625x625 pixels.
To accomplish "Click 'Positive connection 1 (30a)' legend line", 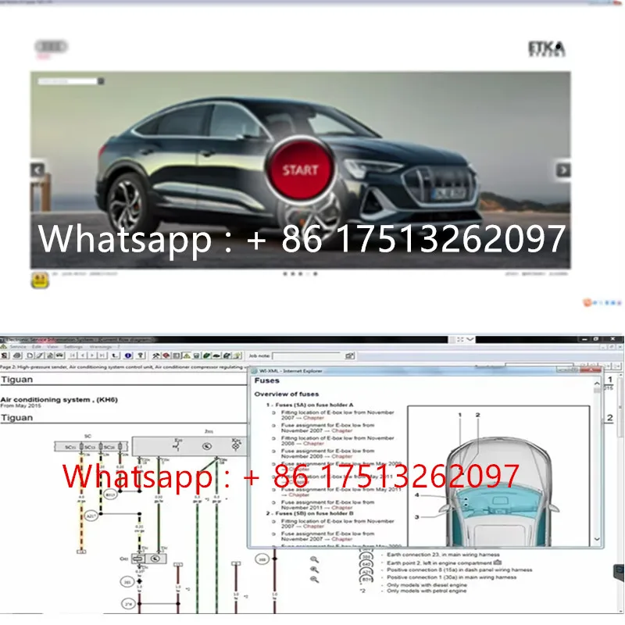I will (452, 577).
